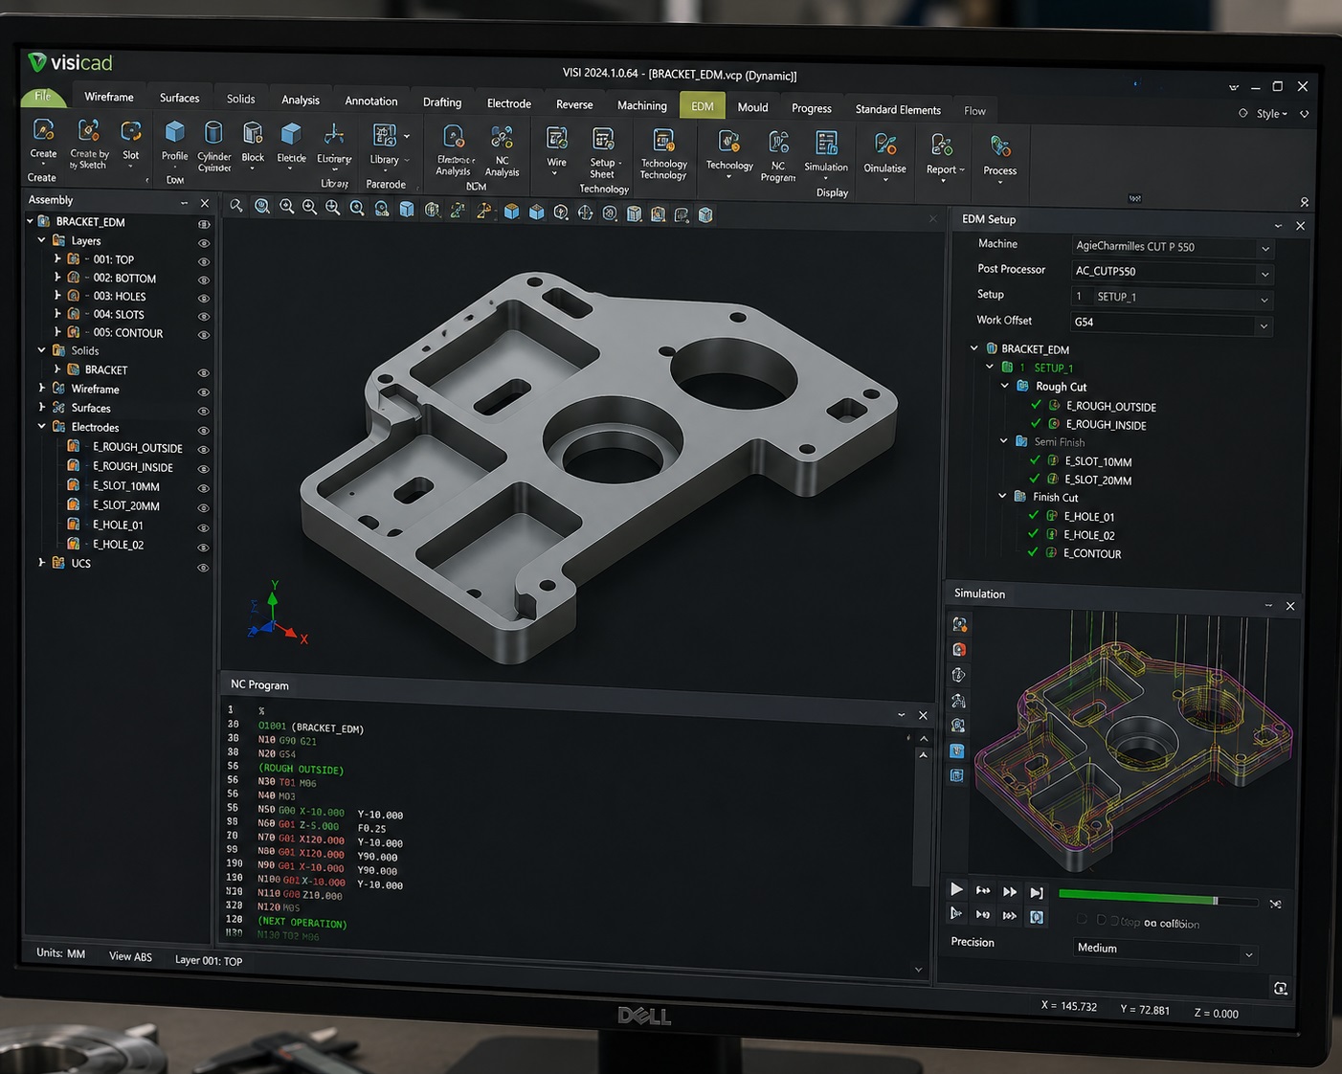Open the Machining ribbon tab
The height and width of the screenshot is (1074, 1342).
coord(642,105)
